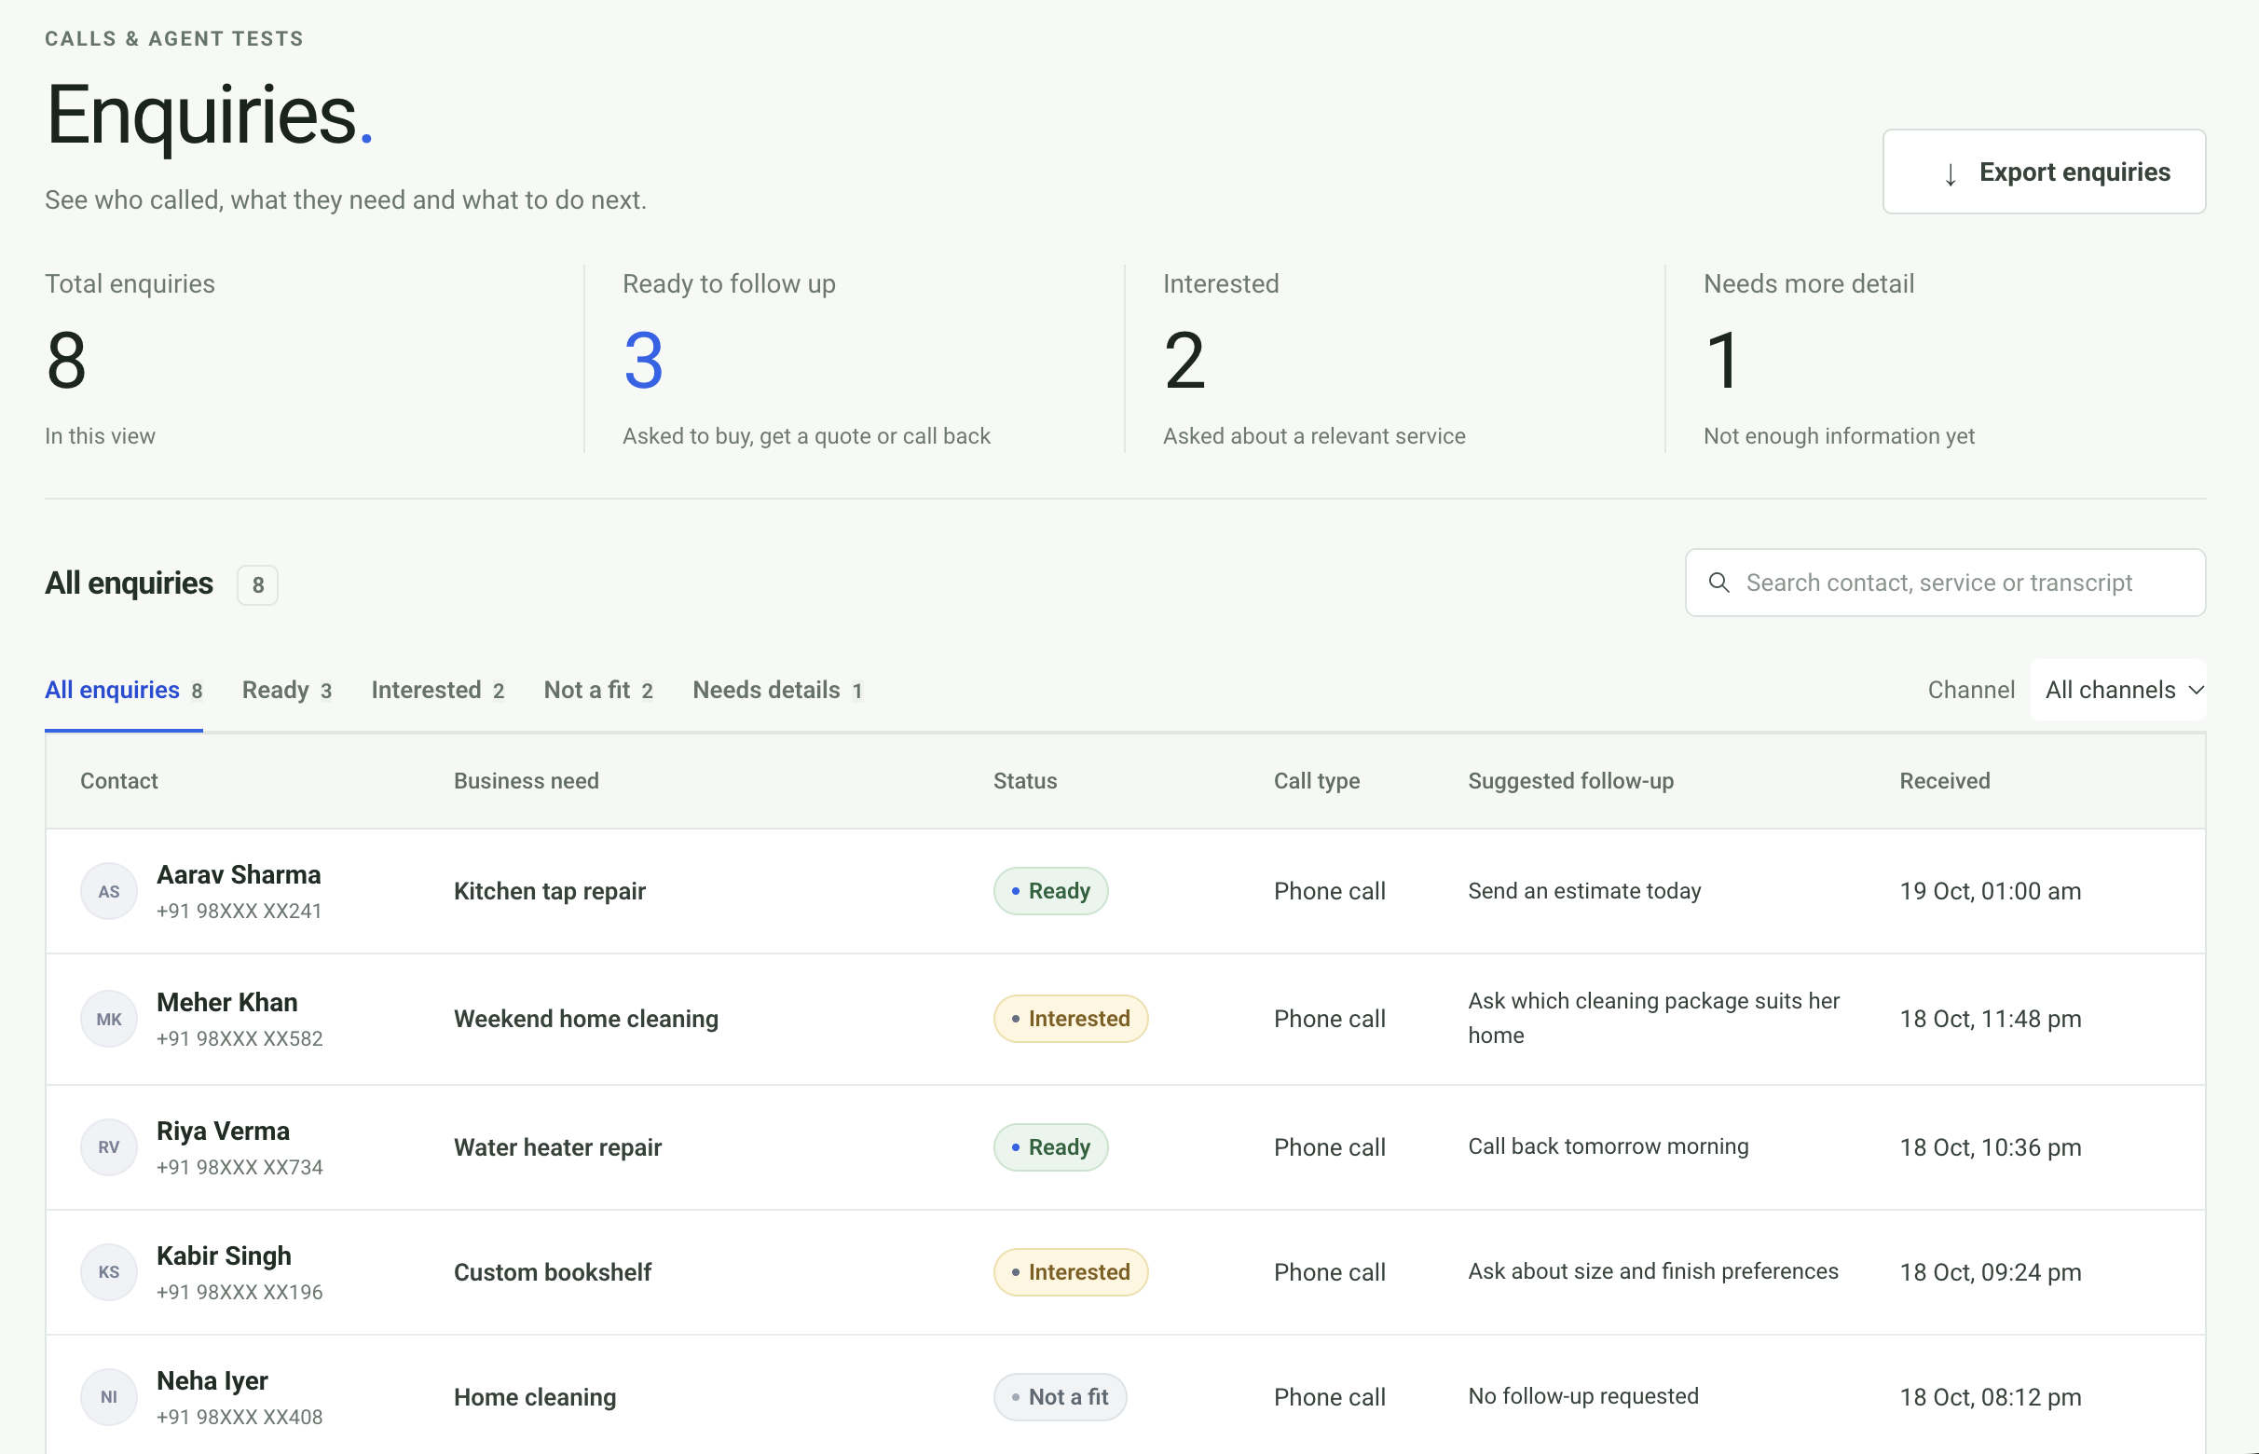Click Call back tomorrow morning follow-up
Viewport: 2259px width, 1454px height.
click(1609, 1146)
